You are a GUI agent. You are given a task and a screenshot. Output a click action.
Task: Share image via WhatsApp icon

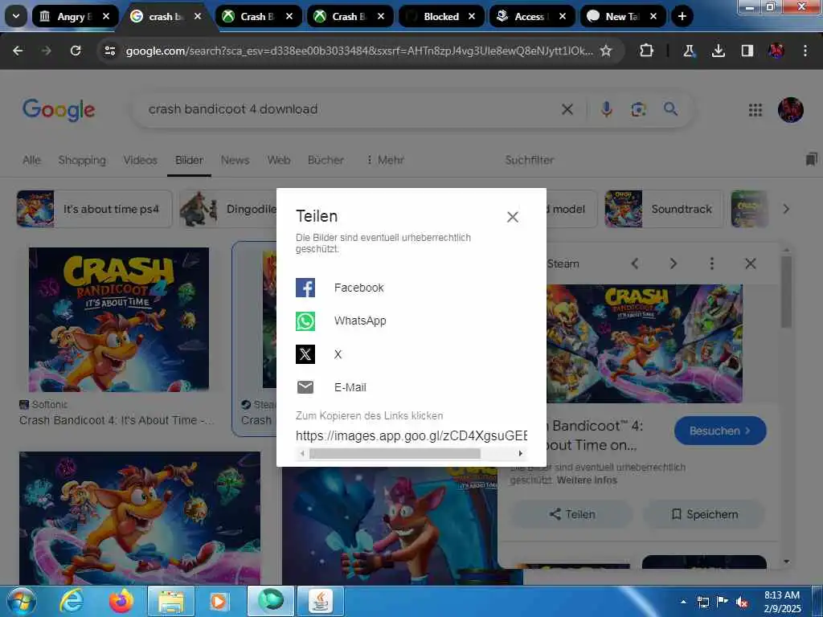coord(305,321)
